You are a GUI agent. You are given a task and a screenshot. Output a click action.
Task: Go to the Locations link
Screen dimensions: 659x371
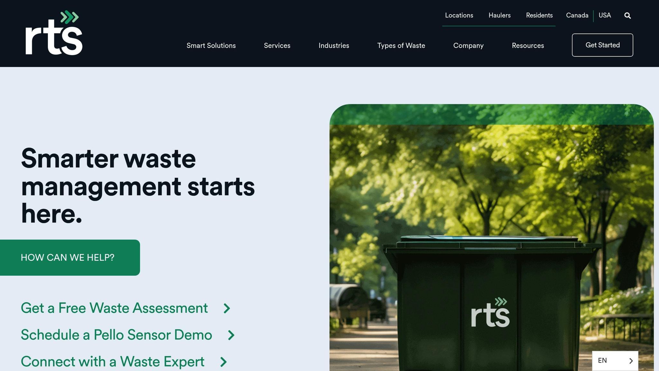(459, 15)
